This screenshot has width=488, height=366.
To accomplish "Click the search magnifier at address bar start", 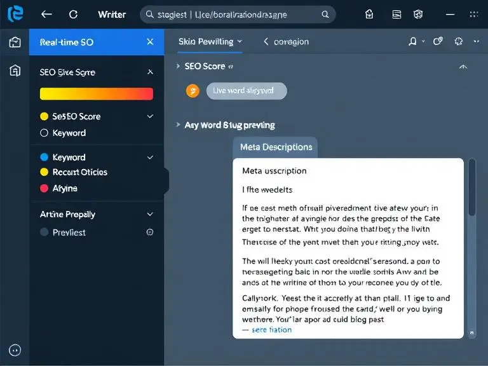I will [150, 15].
